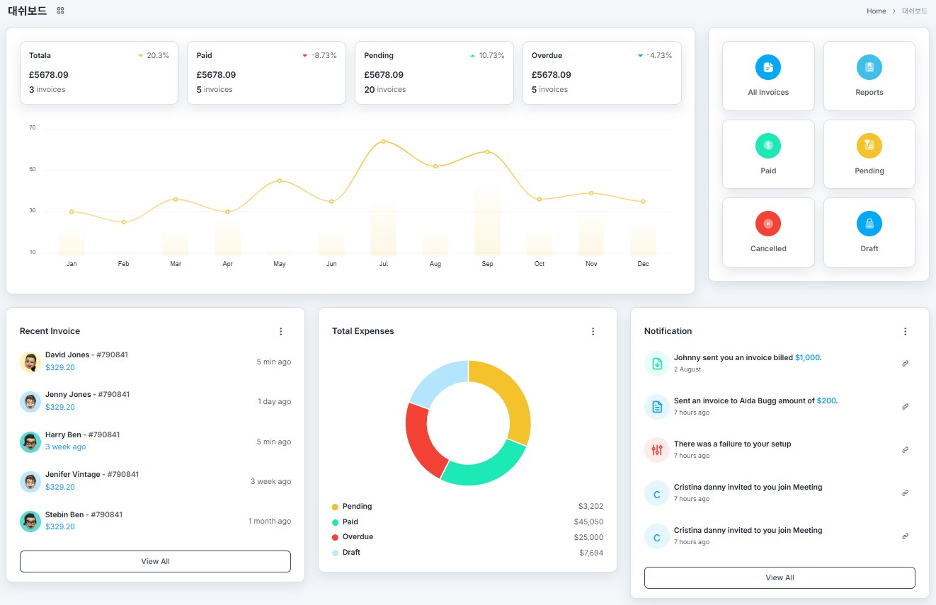Screen dimensions: 936x605
Task: Open the red Cancelled shortcut icon
Action: pyautogui.click(x=768, y=224)
